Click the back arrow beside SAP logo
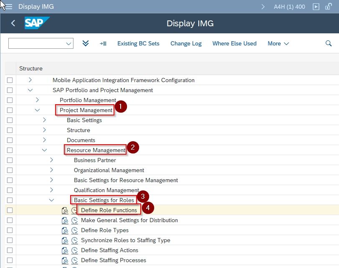The width and height of the screenshot is (339, 268). pos(13,23)
